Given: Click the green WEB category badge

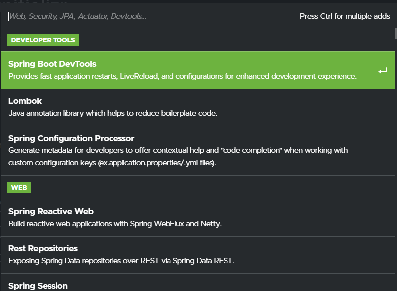Looking at the screenshot, I should pos(19,187).
